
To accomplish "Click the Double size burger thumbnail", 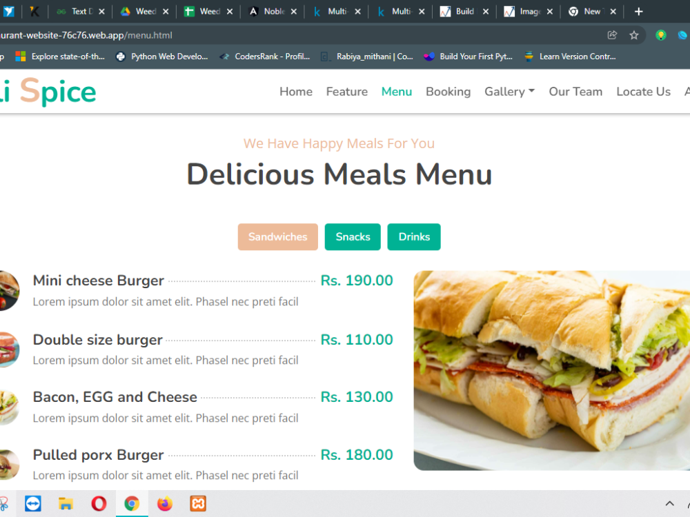I will pyautogui.click(x=9, y=349).
